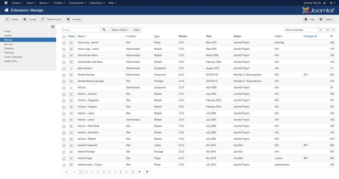Open the Extensions dropdown menu

[97, 3]
